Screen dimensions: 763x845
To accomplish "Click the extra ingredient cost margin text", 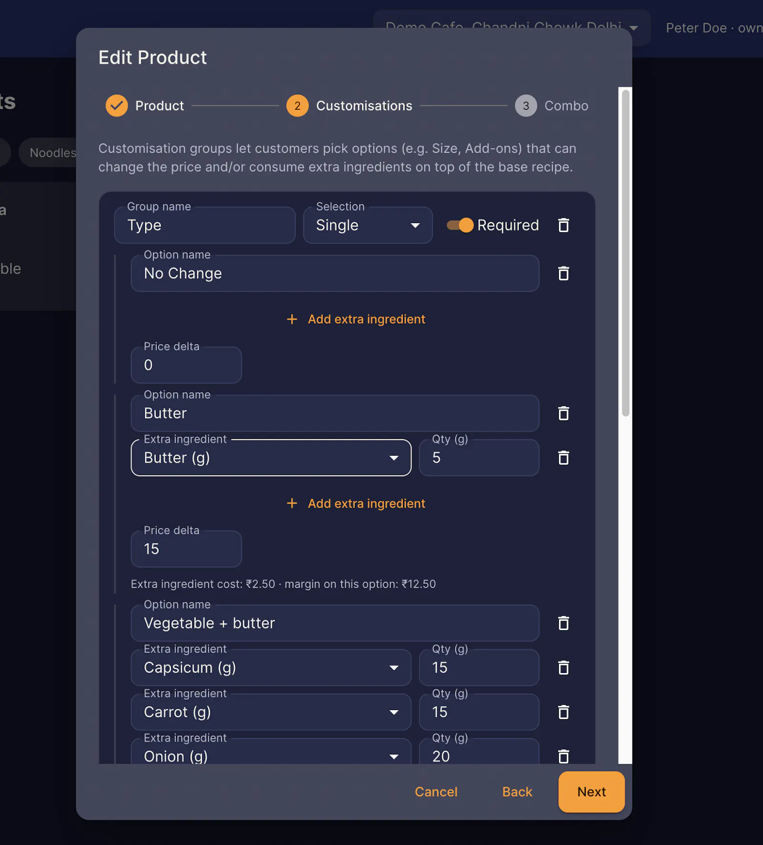I will 283,584.
